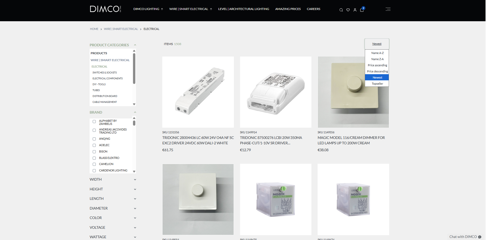
Task: Expand the VOLTAGE filter
Action: [x=113, y=227]
